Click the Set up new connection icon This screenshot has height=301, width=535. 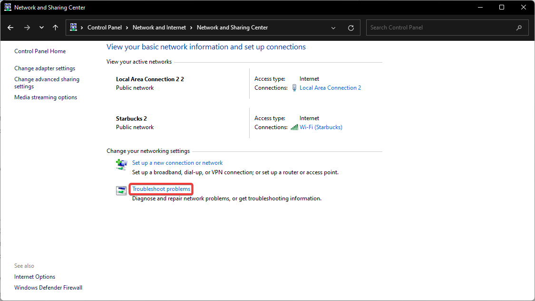pos(122,165)
